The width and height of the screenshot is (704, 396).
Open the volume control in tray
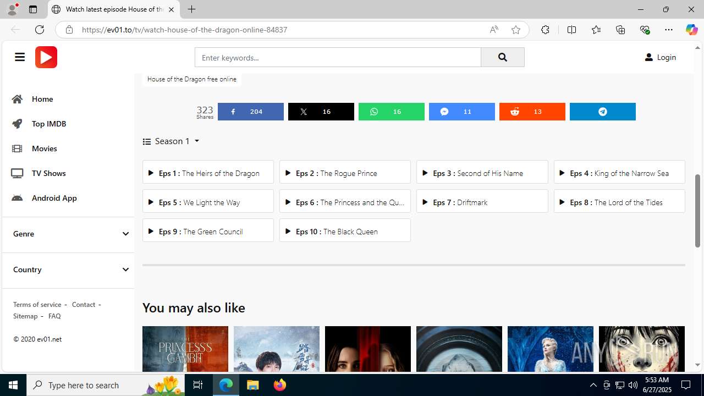tap(633, 385)
